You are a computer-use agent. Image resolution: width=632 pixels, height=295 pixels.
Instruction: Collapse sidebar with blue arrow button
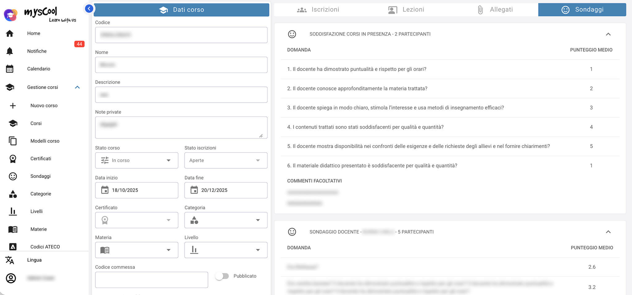pos(89,9)
